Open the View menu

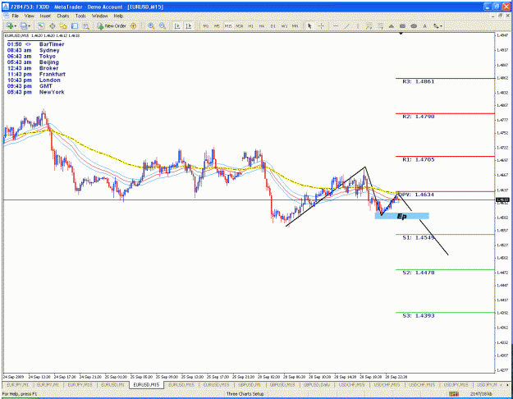[x=29, y=16]
